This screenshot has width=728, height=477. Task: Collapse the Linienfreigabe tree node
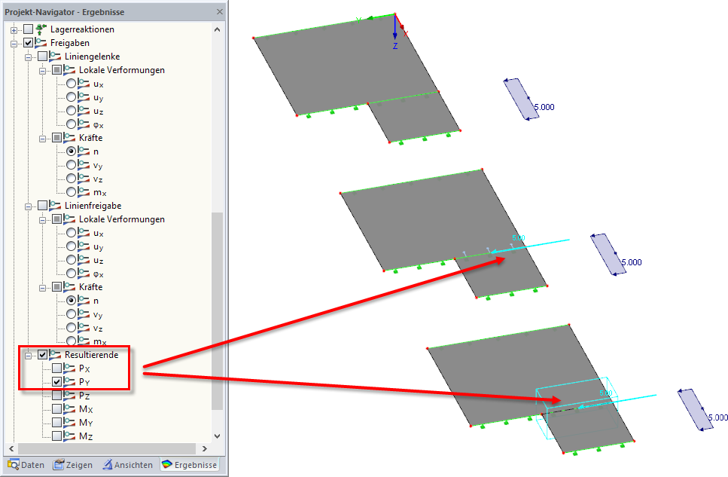pyautogui.click(x=29, y=206)
